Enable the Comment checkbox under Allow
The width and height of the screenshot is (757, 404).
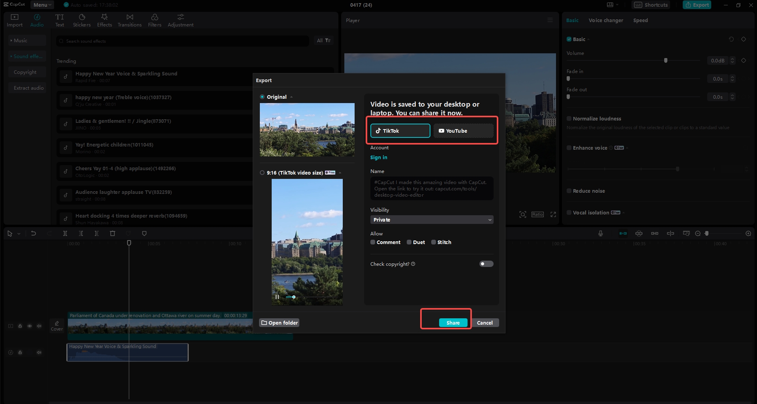tap(372, 242)
